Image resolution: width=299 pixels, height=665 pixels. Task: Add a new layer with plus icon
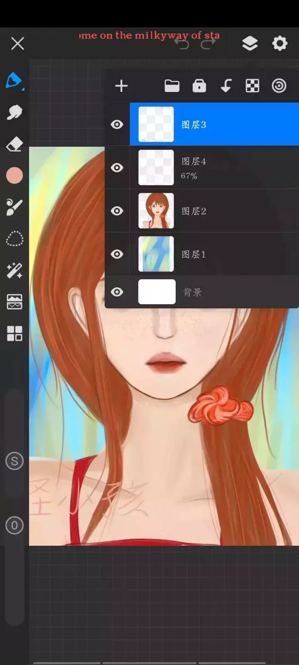(x=121, y=86)
